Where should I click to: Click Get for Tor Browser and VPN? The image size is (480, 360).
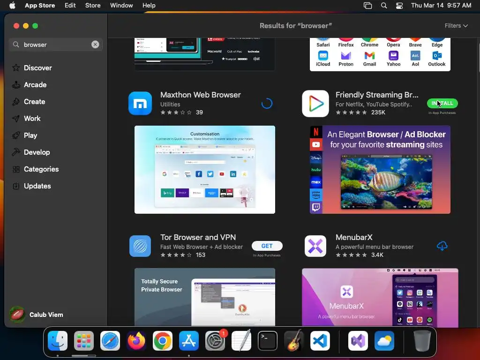point(267,246)
